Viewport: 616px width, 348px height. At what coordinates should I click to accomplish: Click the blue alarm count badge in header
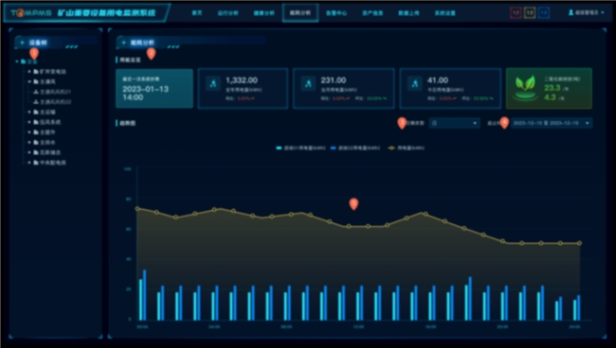tap(544, 13)
